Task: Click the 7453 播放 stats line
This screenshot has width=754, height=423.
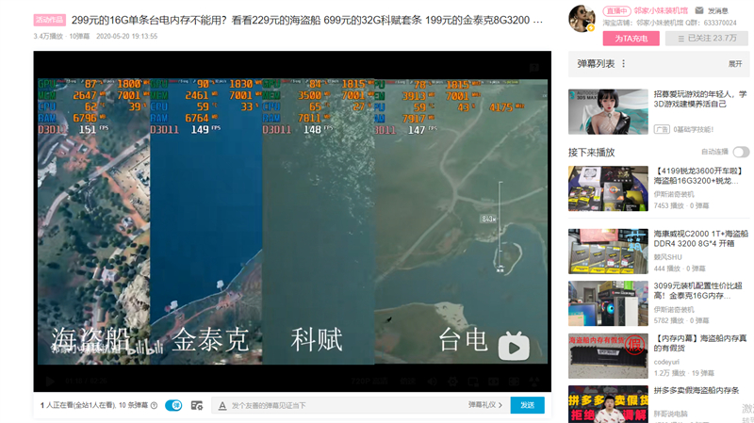Action: [x=680, y=205]
